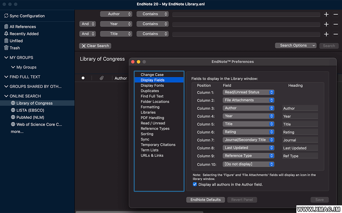Open Column 1 Read/Unread Status dropdown

[x=249, y=92]
